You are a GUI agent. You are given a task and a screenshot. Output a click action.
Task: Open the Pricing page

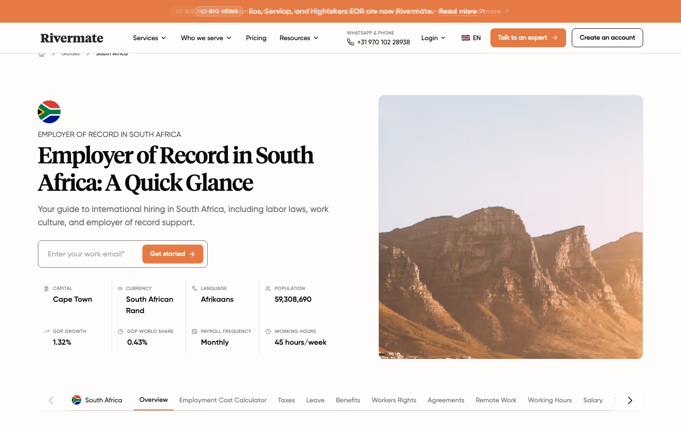point(256,38)
